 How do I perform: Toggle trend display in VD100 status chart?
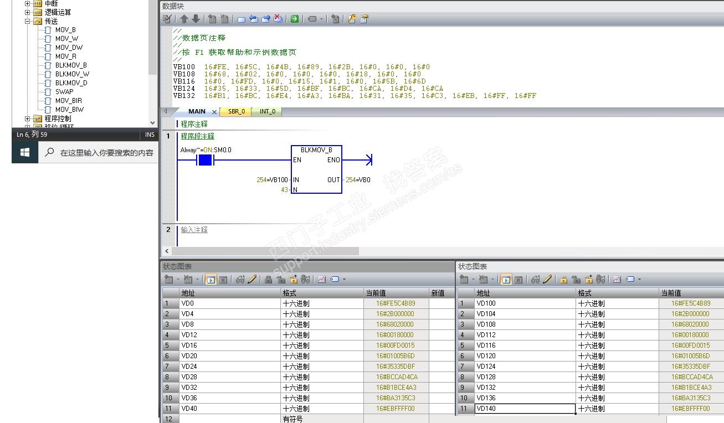[617, 280]
